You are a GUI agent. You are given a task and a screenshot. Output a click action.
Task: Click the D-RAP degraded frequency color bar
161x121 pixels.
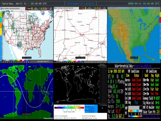pyautogui.click(x=69, y=108)
